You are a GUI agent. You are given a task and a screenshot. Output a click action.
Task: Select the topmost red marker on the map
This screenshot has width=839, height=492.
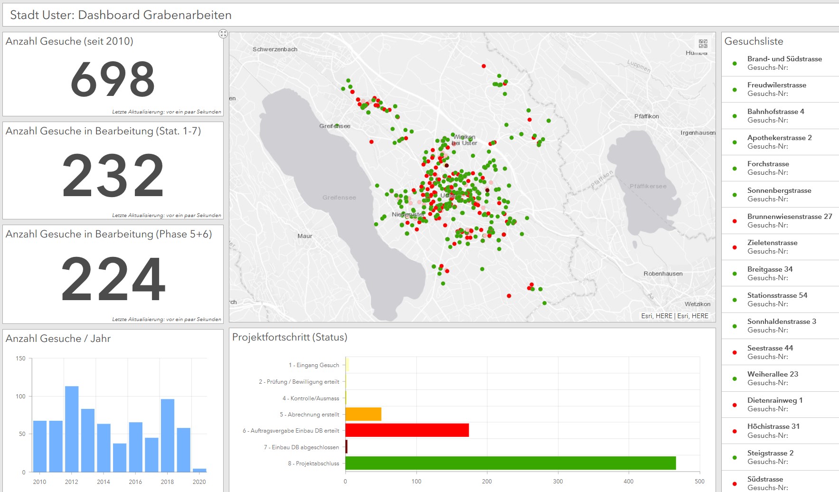[x=483, y=66]
